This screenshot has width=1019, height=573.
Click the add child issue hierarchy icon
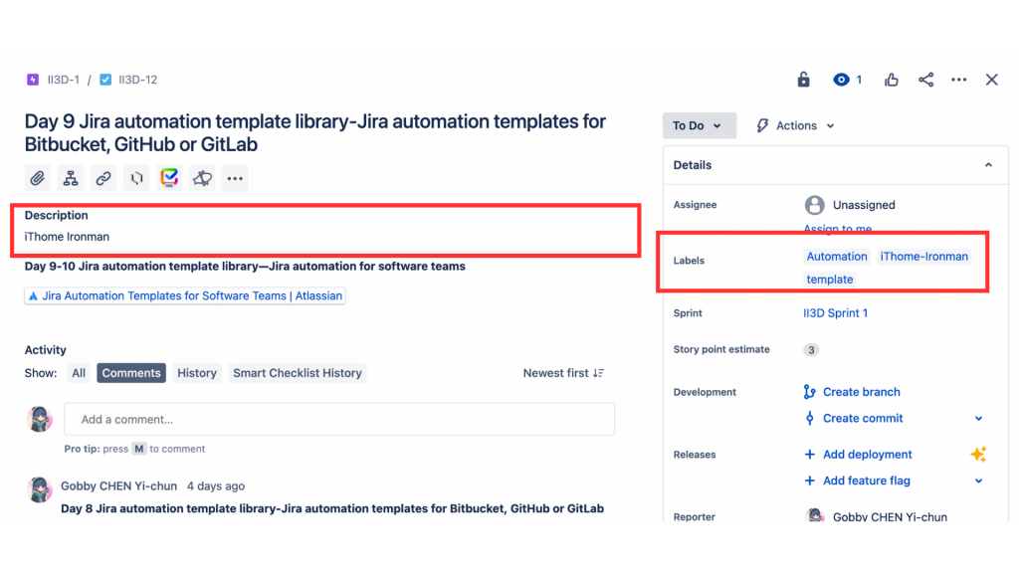[x=71, y=178]
